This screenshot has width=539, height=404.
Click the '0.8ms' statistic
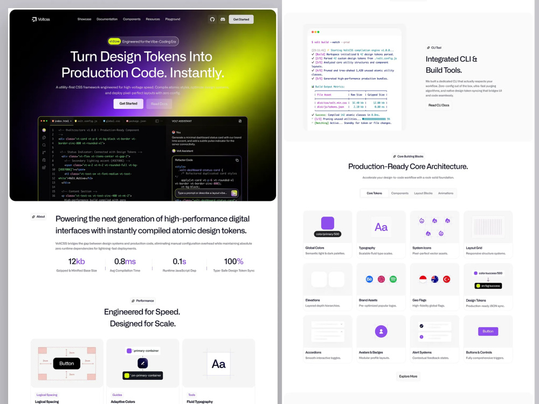pyautogui.click(x=125, y=261)
